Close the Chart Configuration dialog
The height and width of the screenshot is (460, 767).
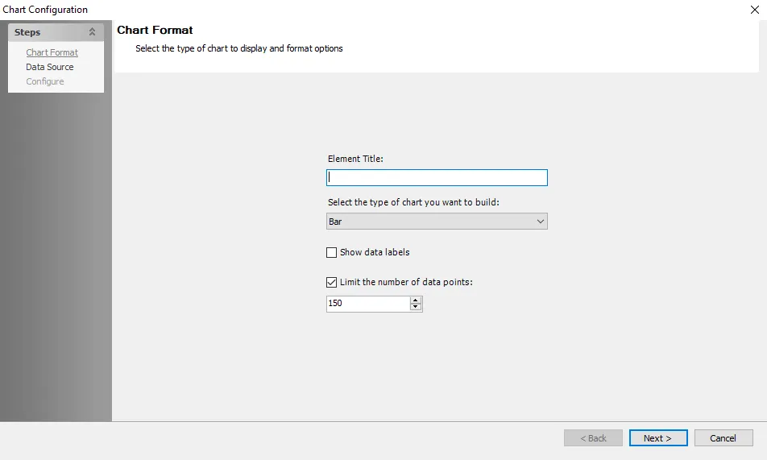point(754,10)
